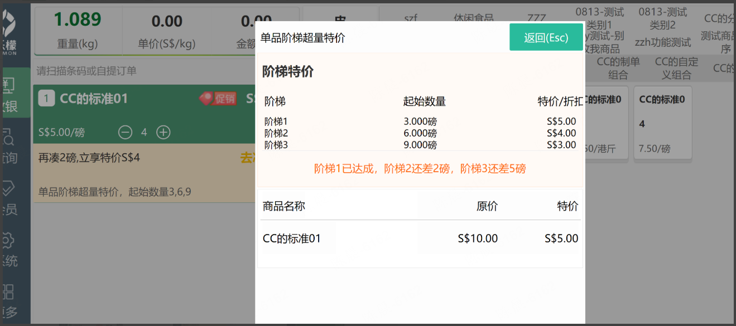The height and width of the screenshot is (326, 736).
Task: Click the red 促销 promotion tag icon
Action: tap(218, 99)
